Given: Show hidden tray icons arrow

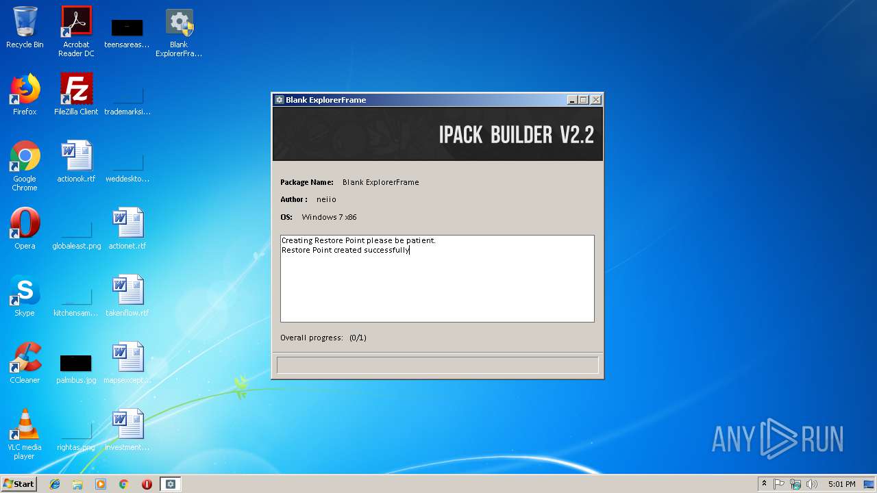Looking at the screenshot, I should [764, 484].
